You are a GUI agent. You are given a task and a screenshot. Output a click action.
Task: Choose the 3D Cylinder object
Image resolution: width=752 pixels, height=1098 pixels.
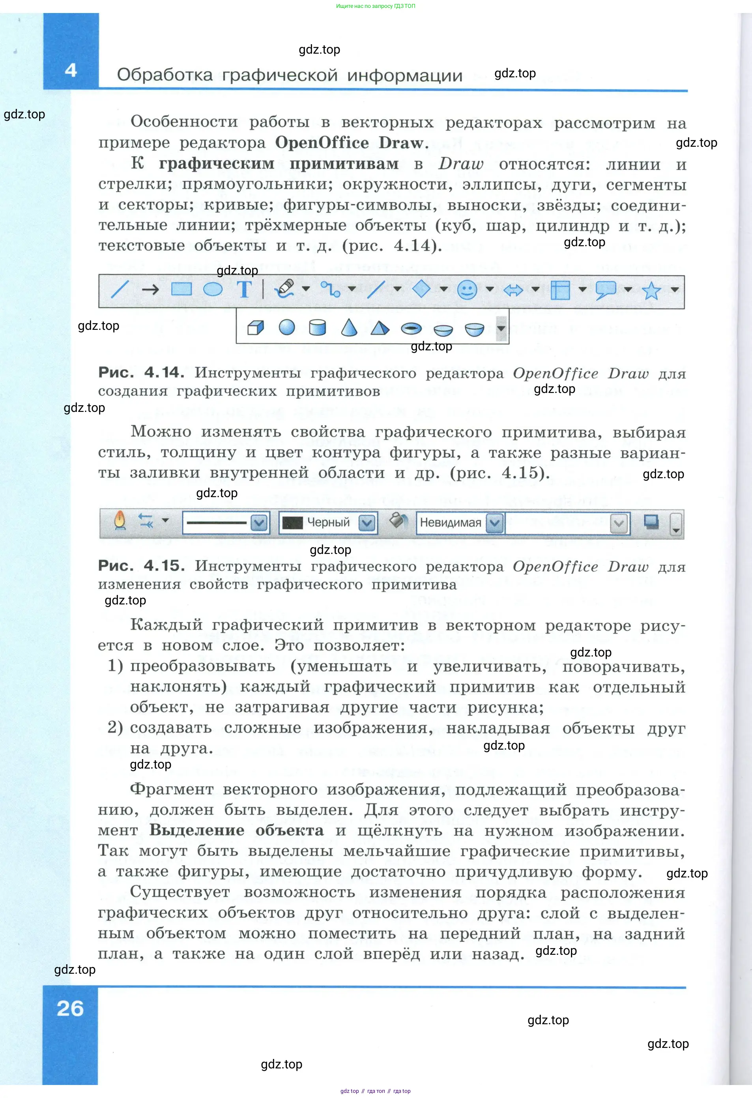[x=318, y=327]
